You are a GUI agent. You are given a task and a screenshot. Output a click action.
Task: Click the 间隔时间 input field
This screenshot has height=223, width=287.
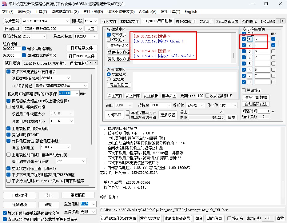click(264, 111)
